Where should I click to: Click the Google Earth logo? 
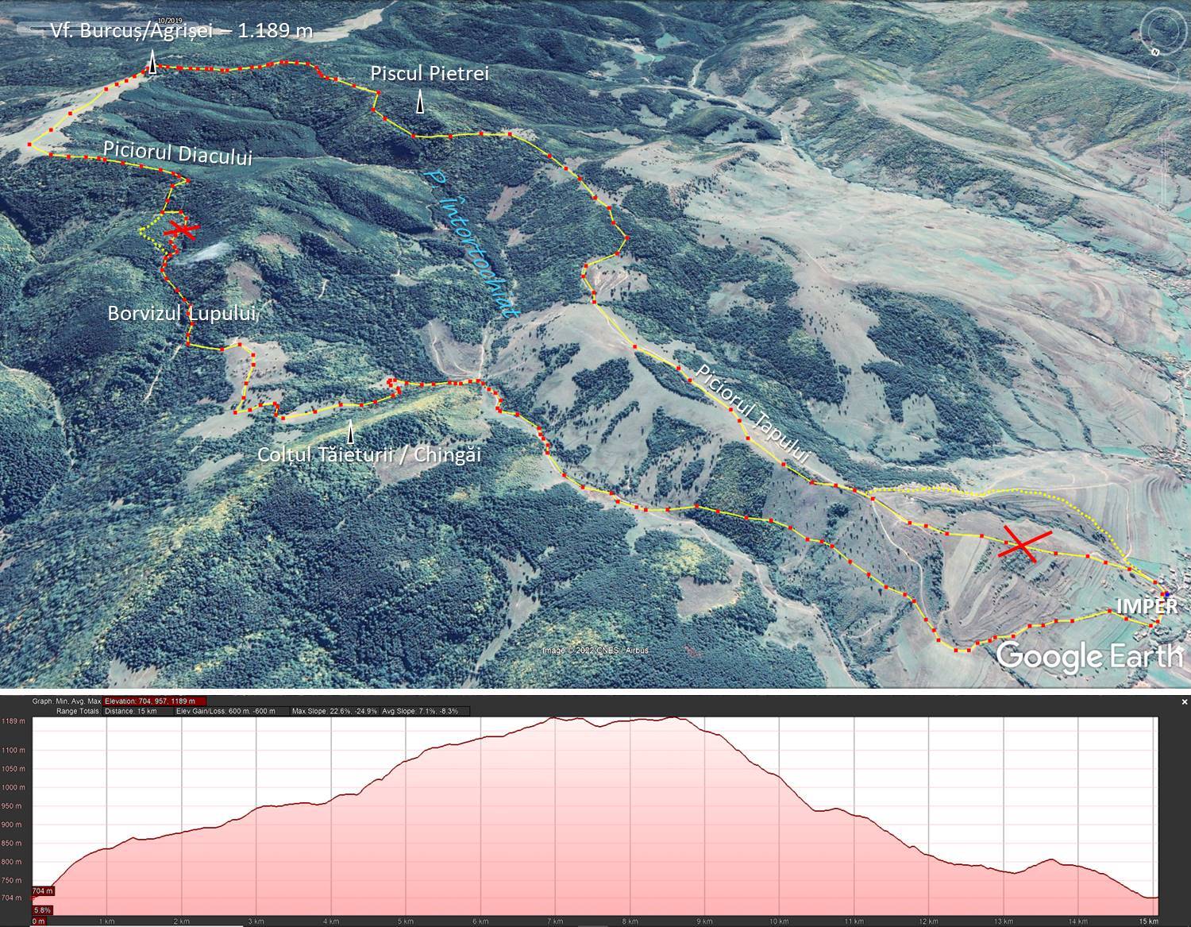(x=1089, y=656)
